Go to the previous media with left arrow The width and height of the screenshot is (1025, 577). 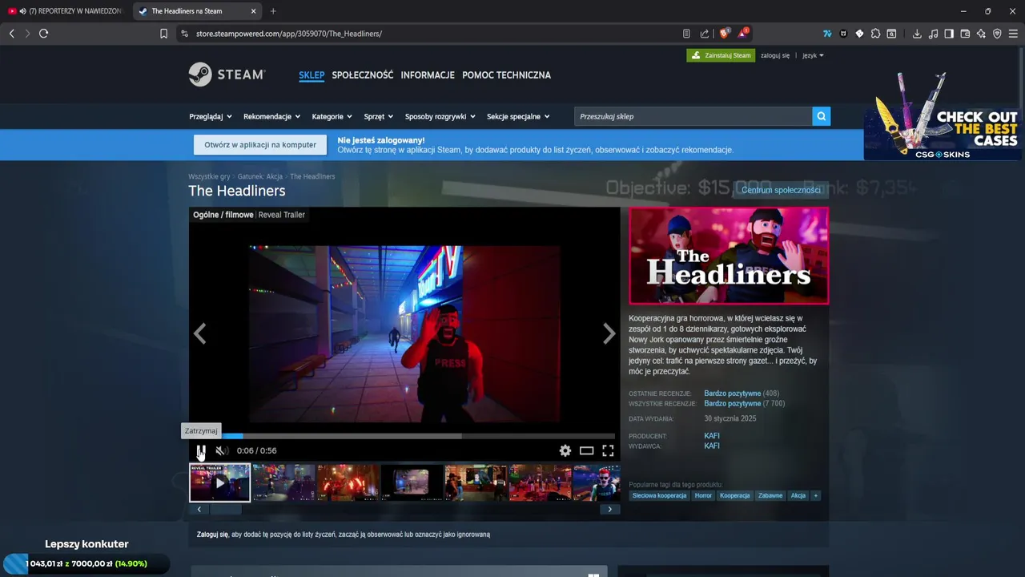coord(200,334)
